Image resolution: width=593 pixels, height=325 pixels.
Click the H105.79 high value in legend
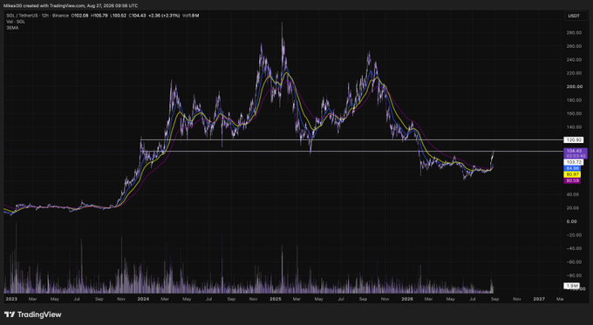(99, 16)
